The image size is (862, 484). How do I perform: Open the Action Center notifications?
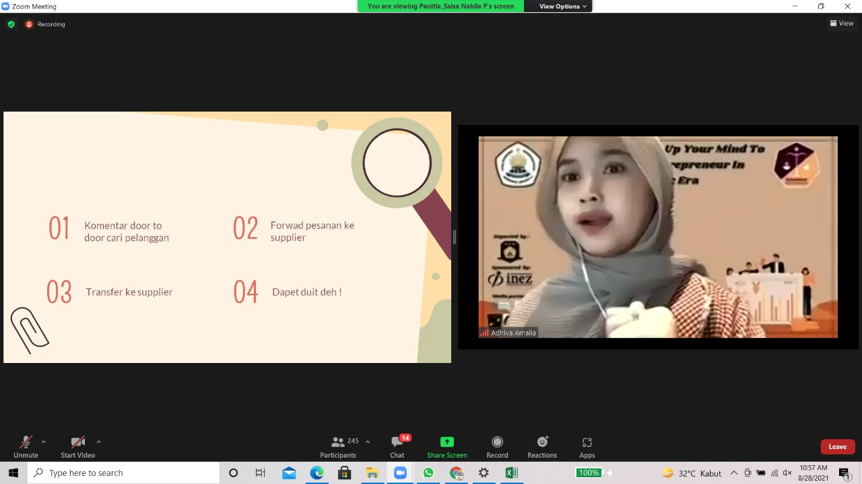845,473
